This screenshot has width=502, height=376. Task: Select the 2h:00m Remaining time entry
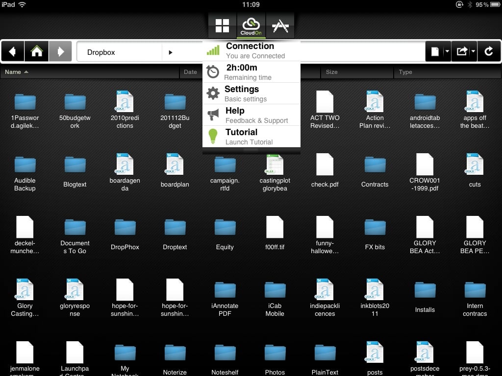pyautogui.click(x=251, y=72)
